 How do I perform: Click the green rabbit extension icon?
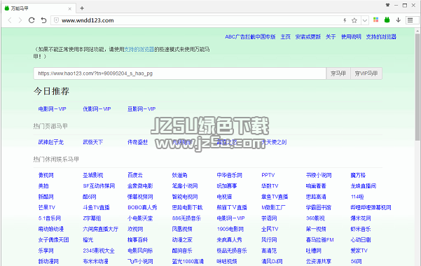click(387, 20)
